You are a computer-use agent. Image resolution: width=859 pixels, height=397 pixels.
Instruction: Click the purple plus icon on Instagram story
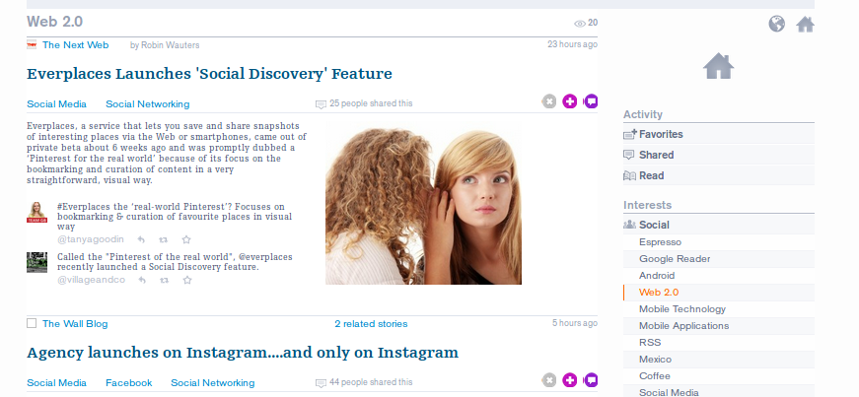point(570,380)
